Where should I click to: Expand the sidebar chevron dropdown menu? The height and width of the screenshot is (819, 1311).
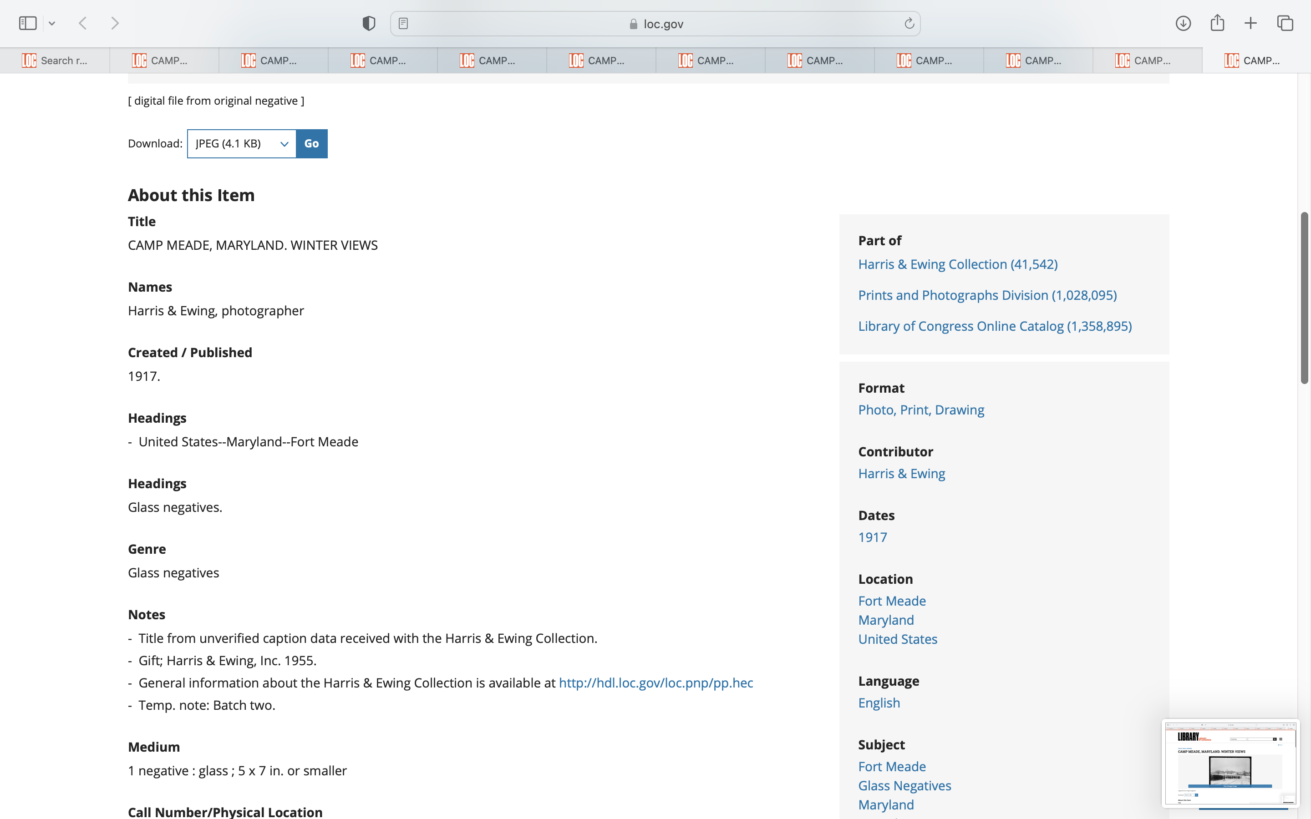[x=52, y=23]
